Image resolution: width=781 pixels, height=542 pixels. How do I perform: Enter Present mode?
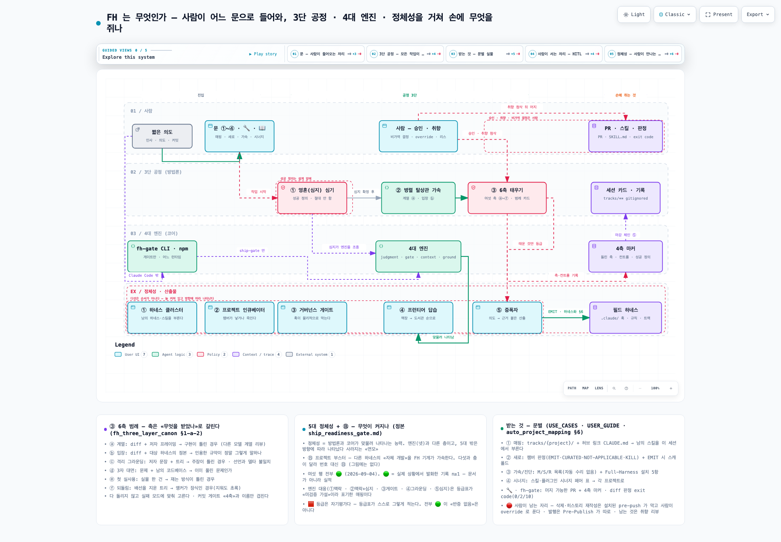tap(718, 15)
